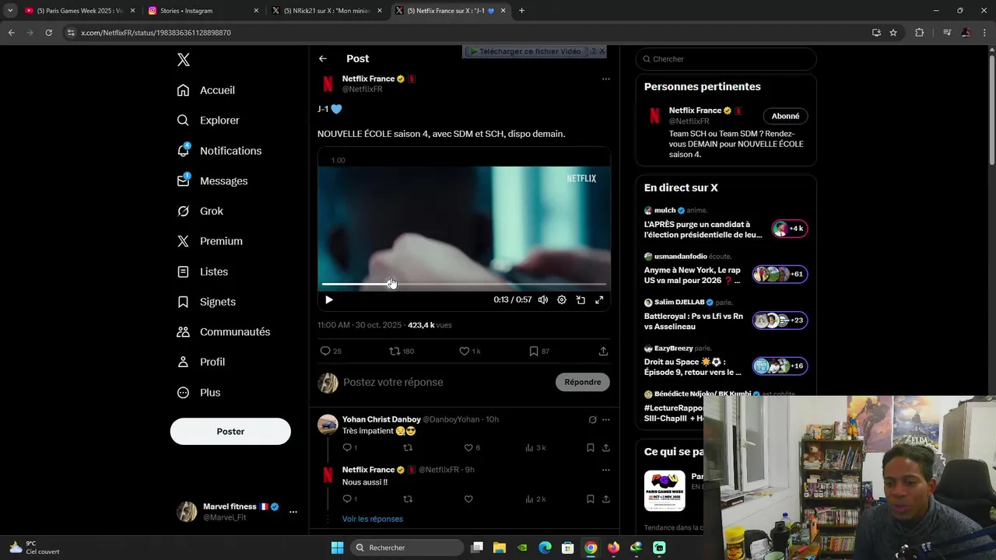This screenshot has height=560, width=996.
Task: Click the X logo in the sidebar
Action: (184, 60)
